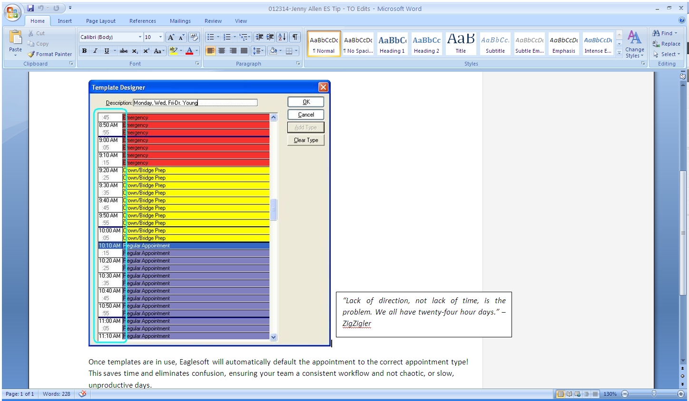The width and height of the screenshot is (689, 401).
Task: Apply the Subtitle style
Action: pos(495,44)
